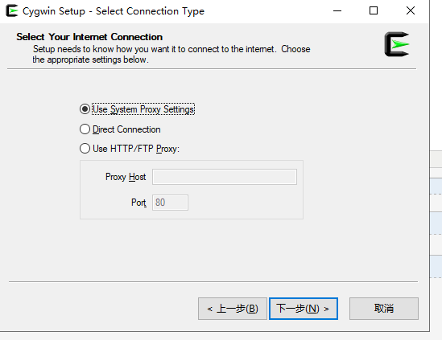
Task: Close the Cygwin Setup window
Action: point(411,11)
